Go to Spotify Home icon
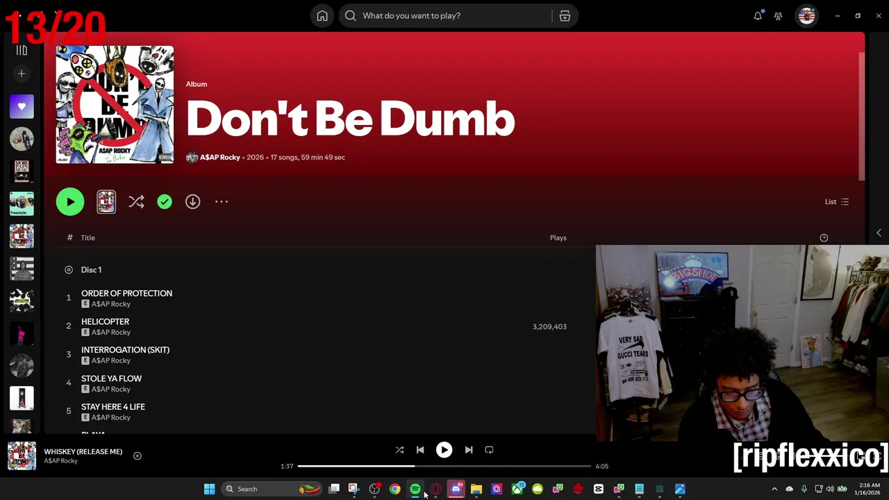 (322, 16)
